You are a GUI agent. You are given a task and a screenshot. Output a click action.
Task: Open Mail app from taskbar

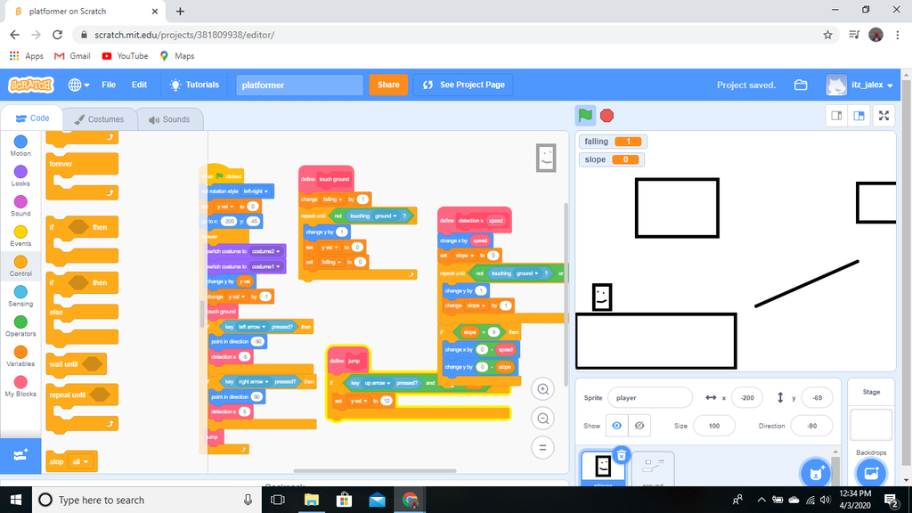tap(377, 500)
